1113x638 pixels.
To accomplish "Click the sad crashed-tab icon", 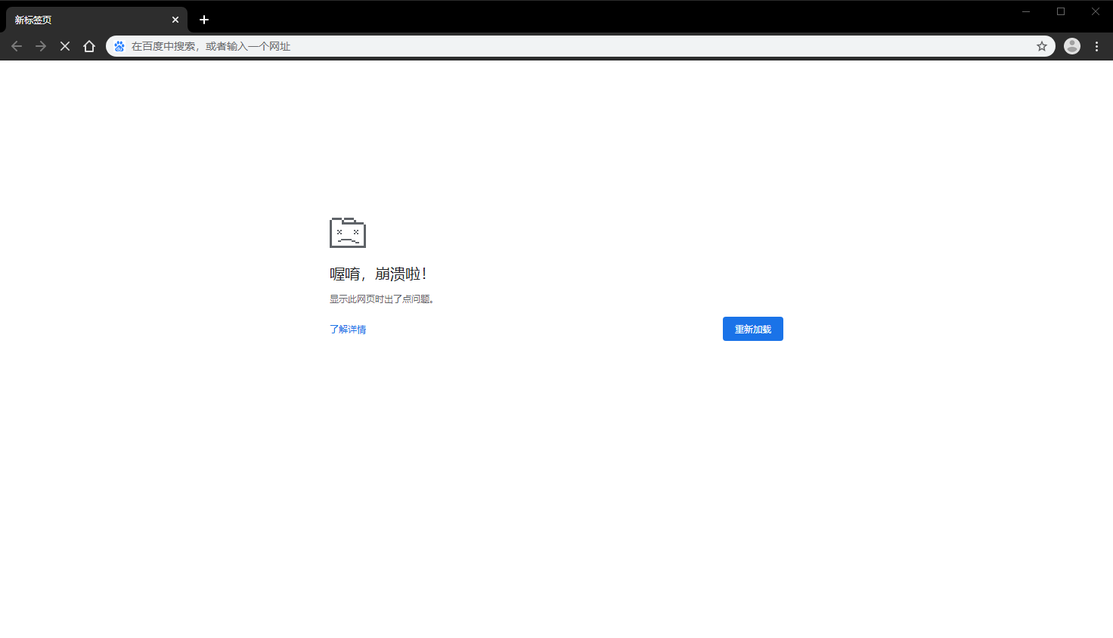I will (348, 233).
